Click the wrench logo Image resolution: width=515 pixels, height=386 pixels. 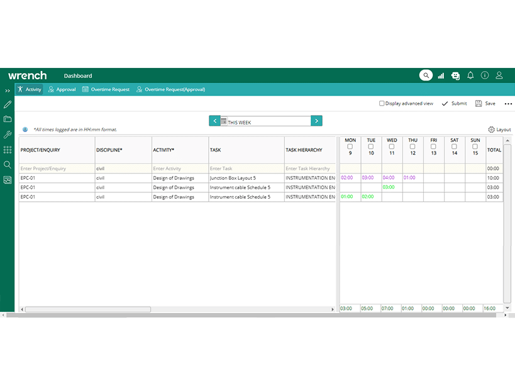[x=27, y=75]
